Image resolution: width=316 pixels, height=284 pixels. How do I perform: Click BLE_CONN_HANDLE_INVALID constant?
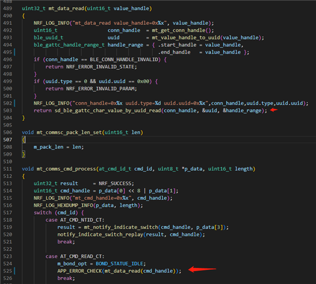[124, 59]
